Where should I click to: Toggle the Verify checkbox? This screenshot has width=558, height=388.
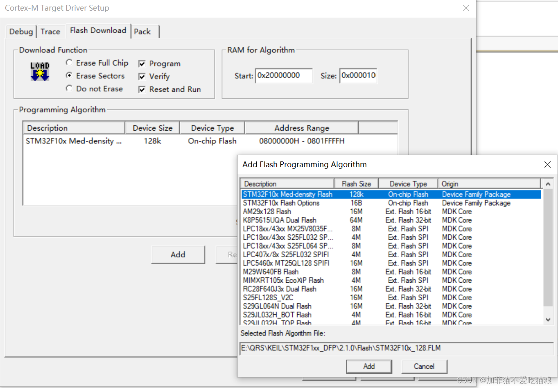142,77
